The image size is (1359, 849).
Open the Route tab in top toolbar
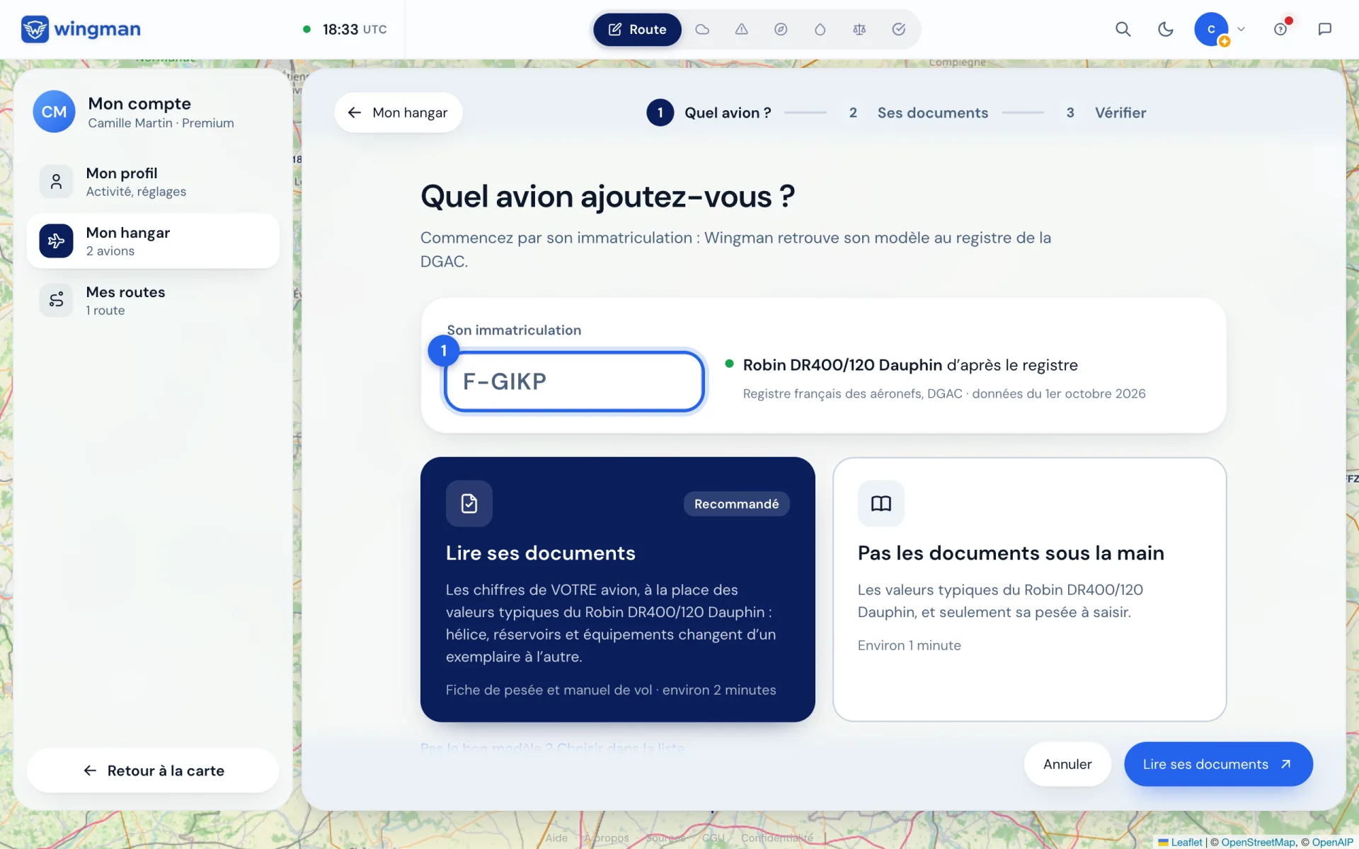click(637, 29)
